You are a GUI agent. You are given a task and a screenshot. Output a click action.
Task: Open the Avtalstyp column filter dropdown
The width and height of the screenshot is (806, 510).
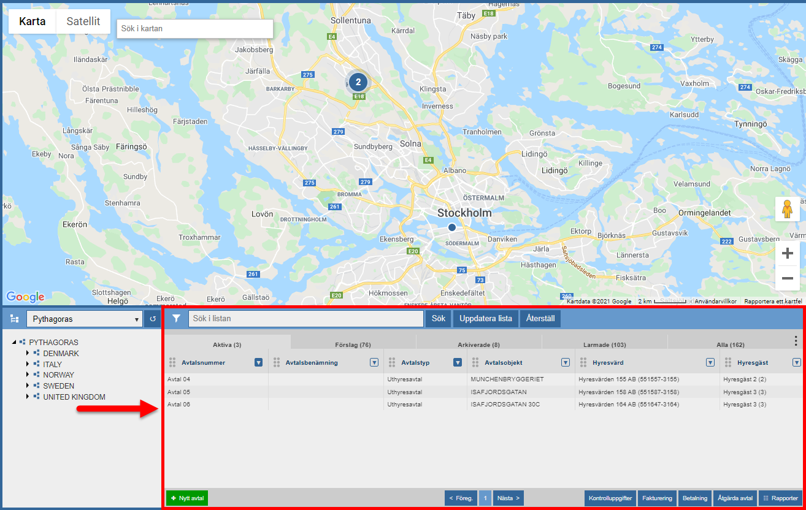click(x=457, y=362)
